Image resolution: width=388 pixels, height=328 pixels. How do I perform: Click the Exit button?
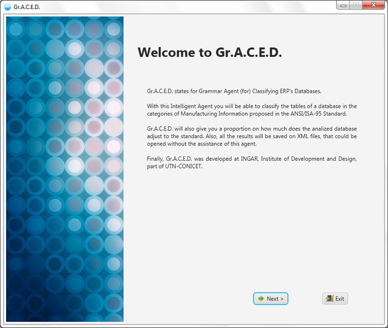pos(335,298)
